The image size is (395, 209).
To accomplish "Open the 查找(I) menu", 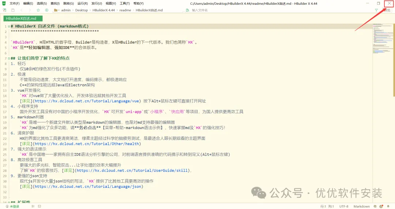I will point(55,4).
